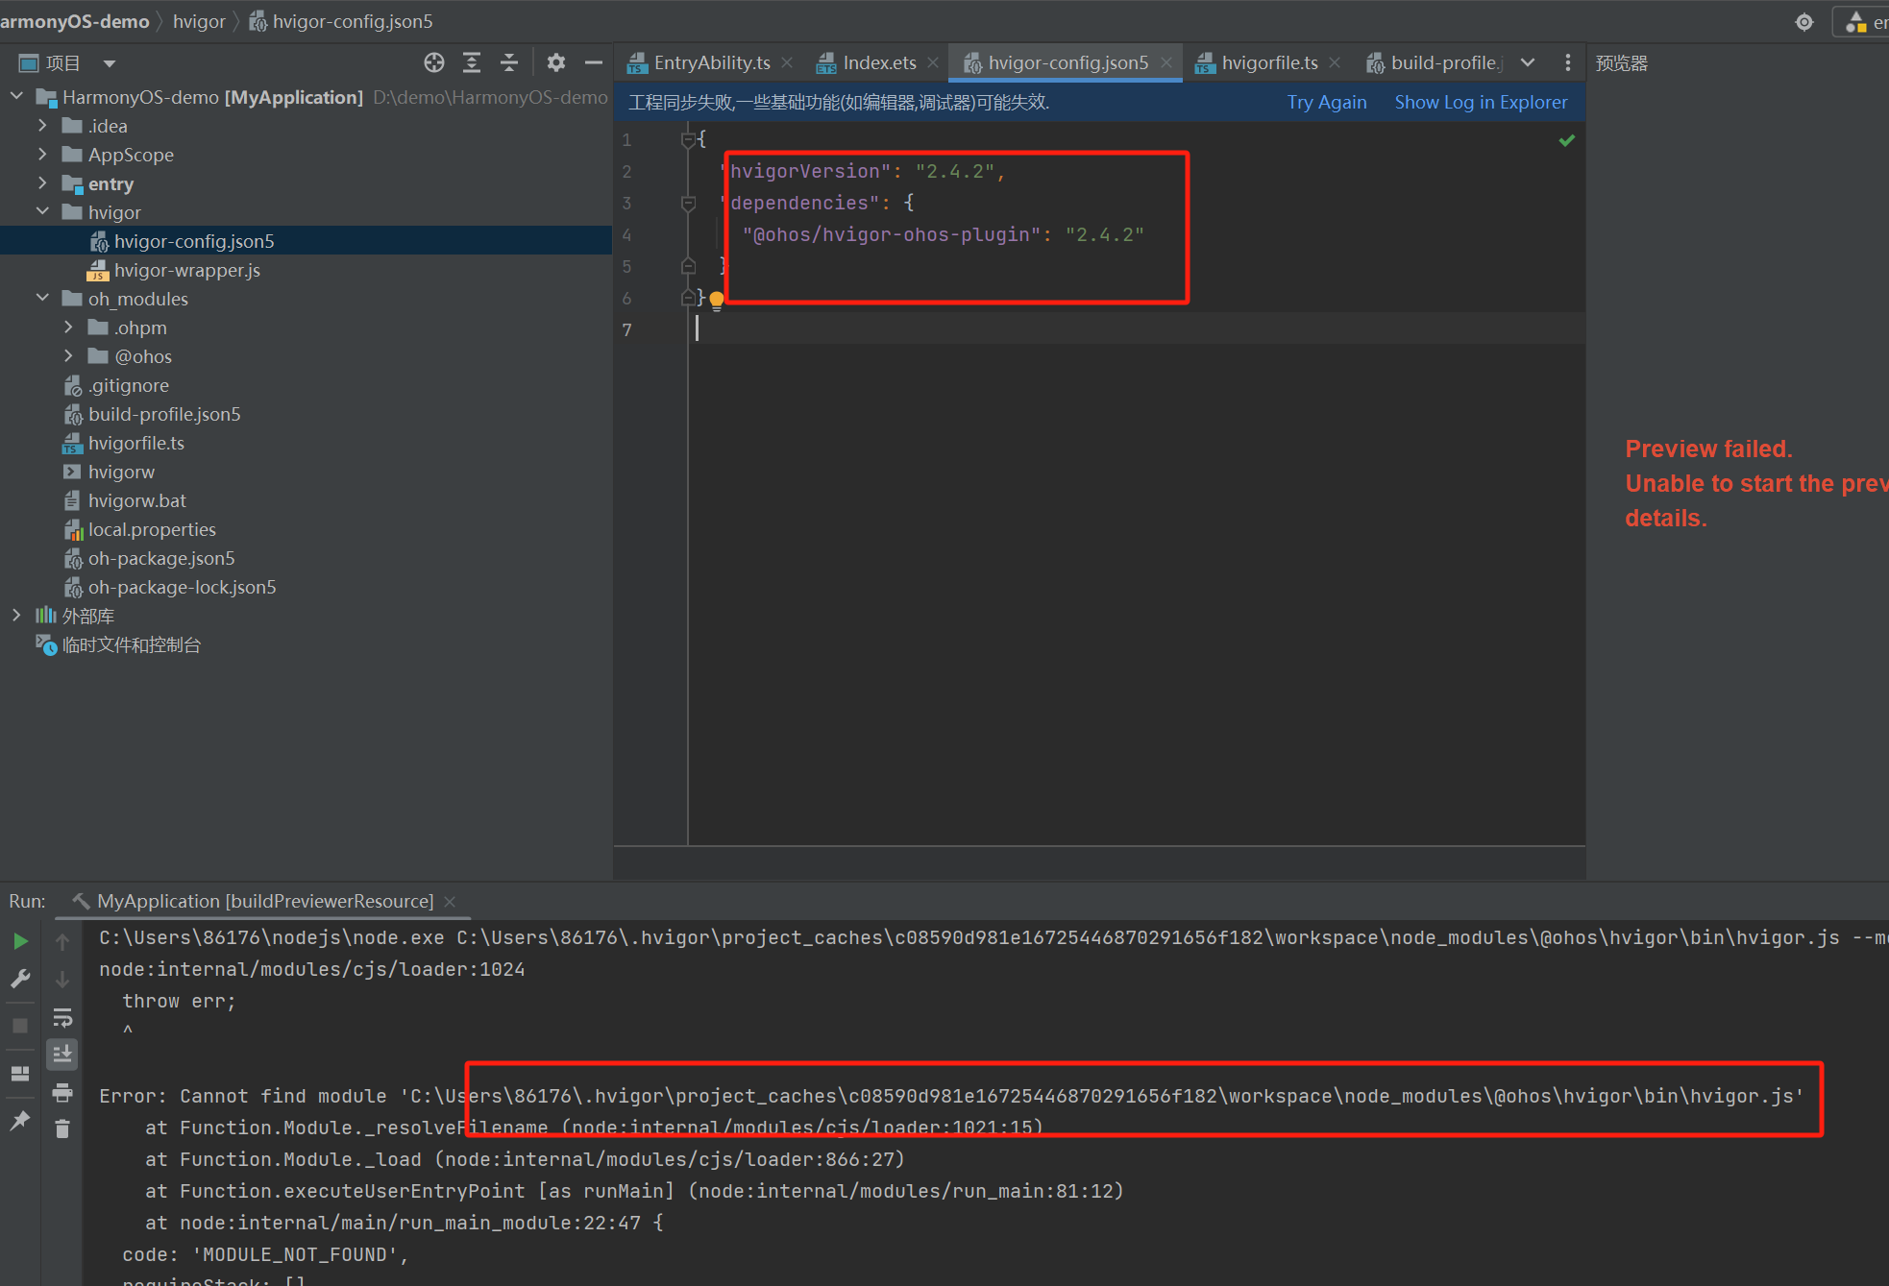
Task: Select MyApplication buildPreviewerResource run tab
Action: pos(264,901)
